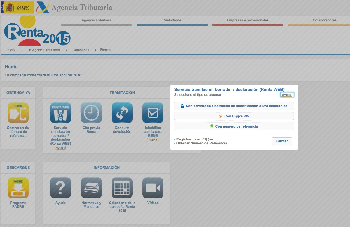Image resolution: width=350 pixels, height=227 pixels.
Task: Click the Obtener Número de Referencia link
Action: coord(201,143)
